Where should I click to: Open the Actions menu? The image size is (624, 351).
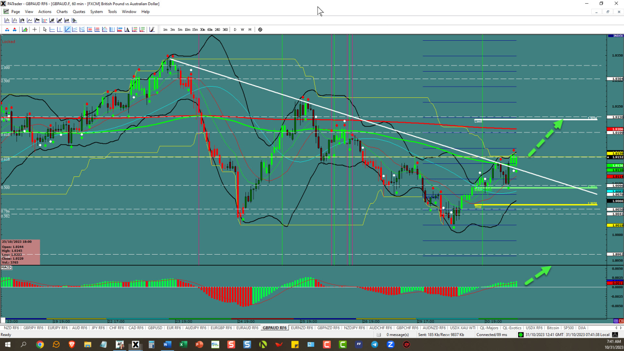click(x=45, y=12)
